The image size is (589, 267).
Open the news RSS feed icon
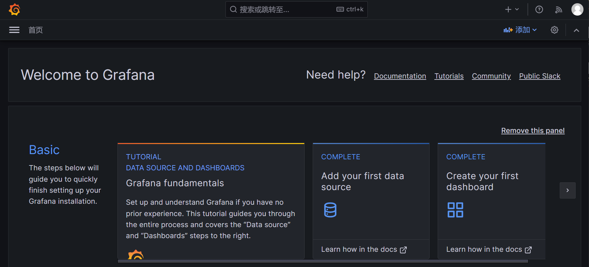(x=558, y=10)
